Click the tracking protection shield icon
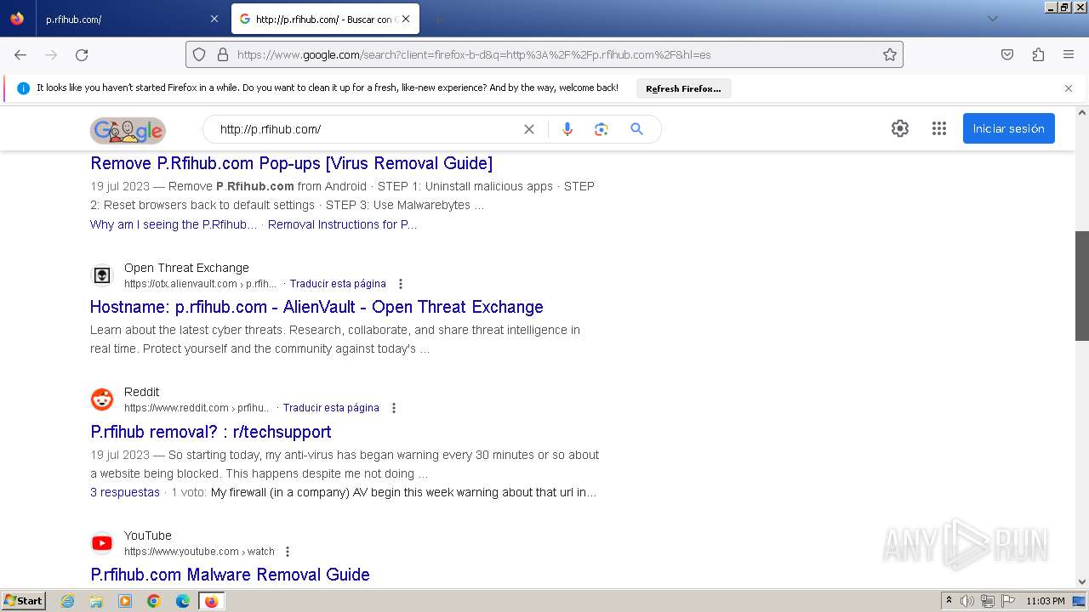 point(199,54)
